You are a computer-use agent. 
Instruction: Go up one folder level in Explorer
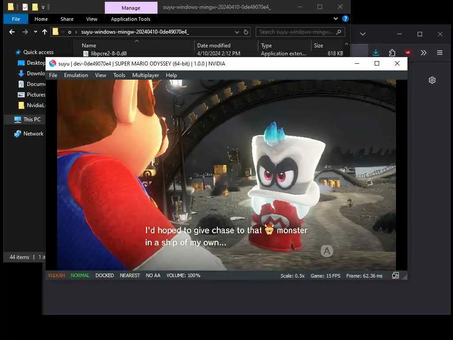[x=45, y=32]
